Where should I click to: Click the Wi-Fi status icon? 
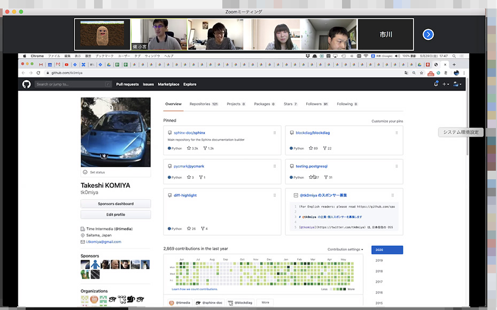pyautogui.click(x=366, y=56)
